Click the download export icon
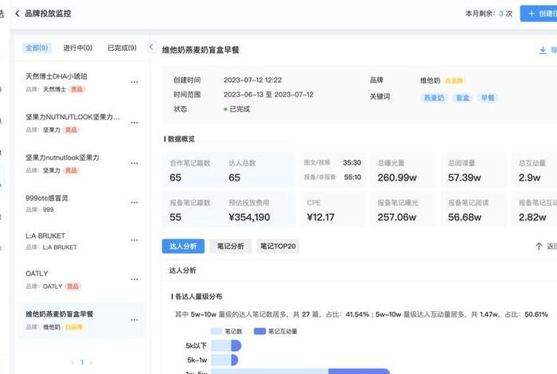 (543, 50)
